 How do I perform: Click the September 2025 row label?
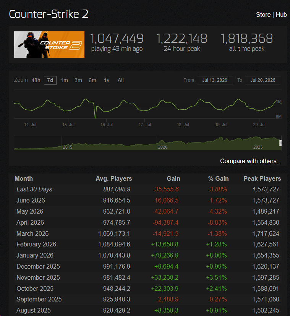click(39, 299)
